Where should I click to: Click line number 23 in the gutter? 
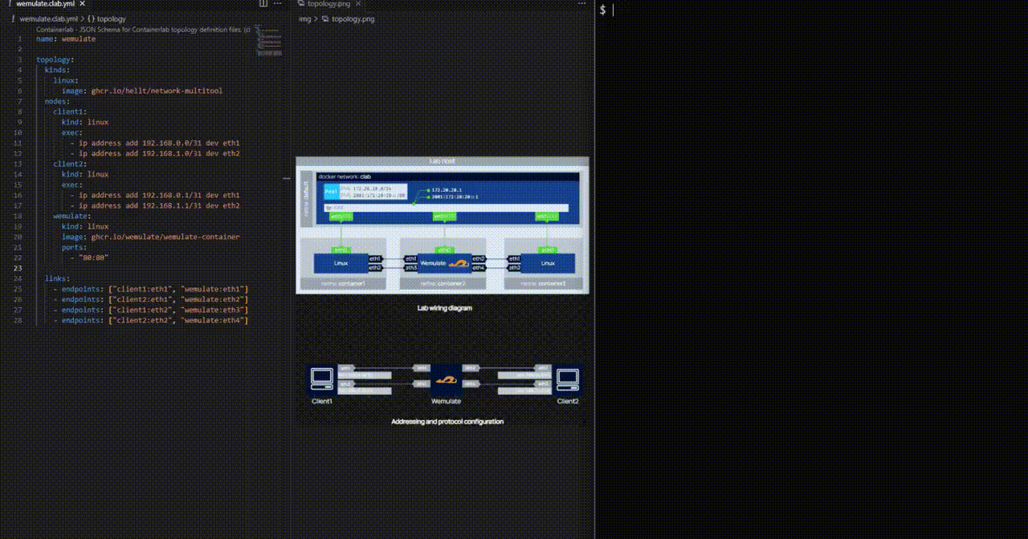click(18, 267)
